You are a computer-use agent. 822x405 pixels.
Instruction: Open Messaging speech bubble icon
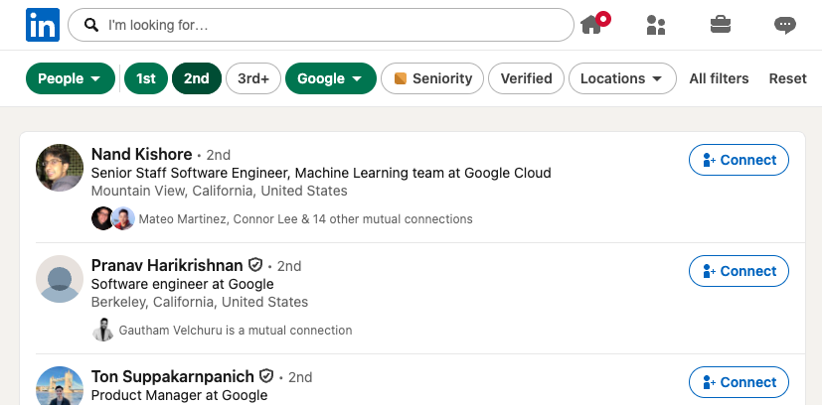tap(785, 25)
